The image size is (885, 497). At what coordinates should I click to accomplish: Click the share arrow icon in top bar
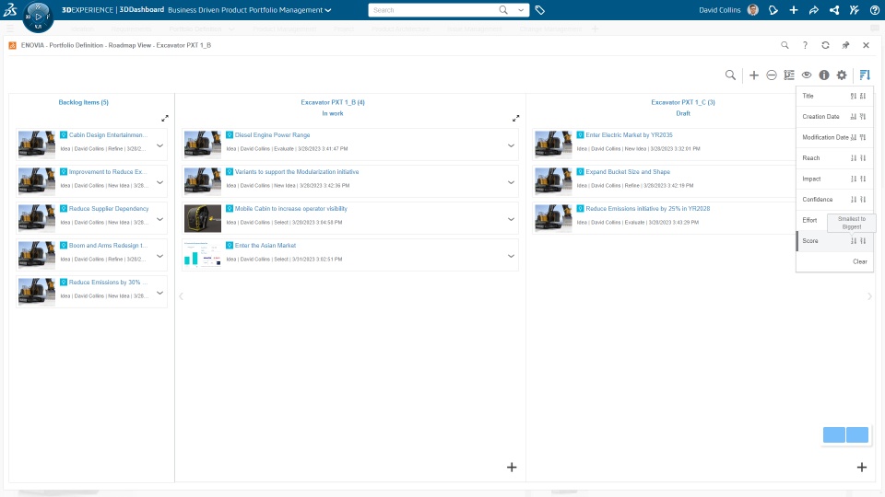(813, 9)
